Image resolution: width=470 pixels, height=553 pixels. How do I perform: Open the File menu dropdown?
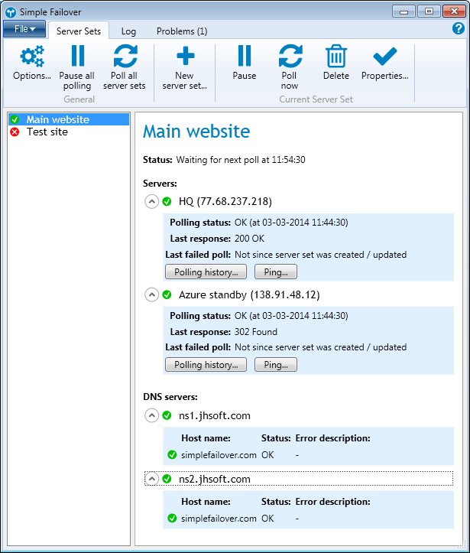point(25,29)
